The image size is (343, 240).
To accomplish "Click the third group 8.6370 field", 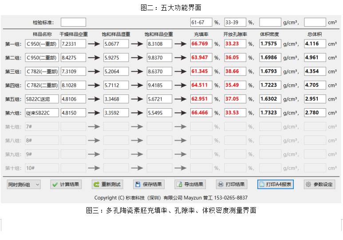I will point(159,71).
